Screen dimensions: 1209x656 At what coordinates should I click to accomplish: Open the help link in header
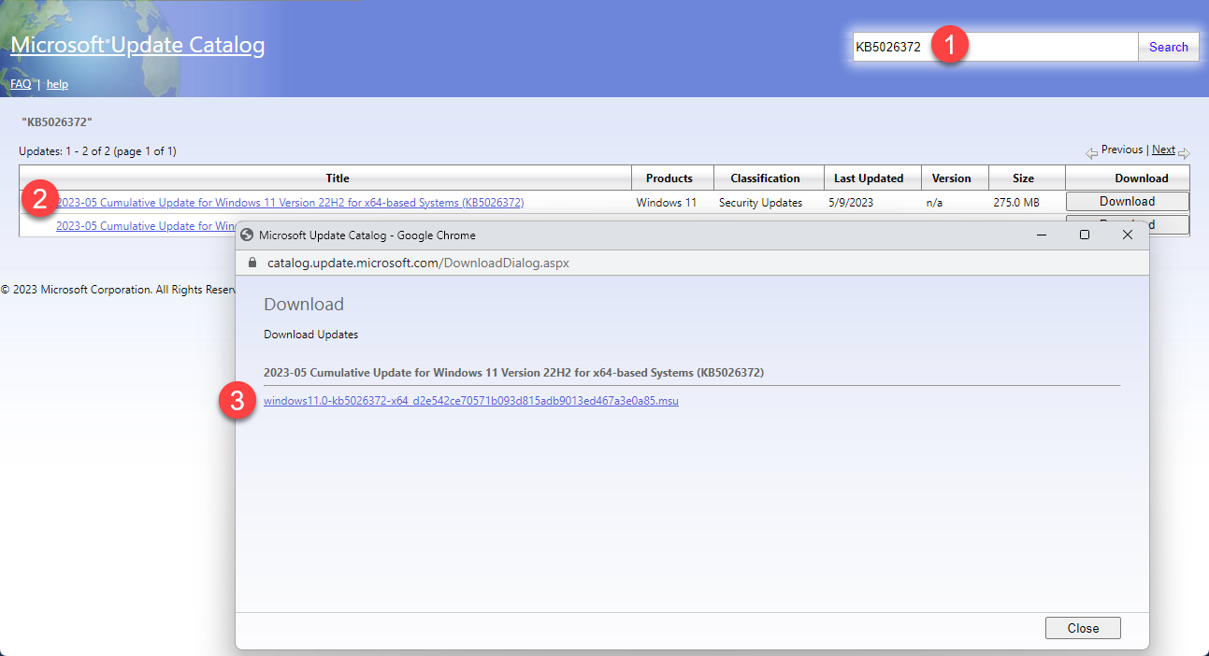tap(57, 84)
